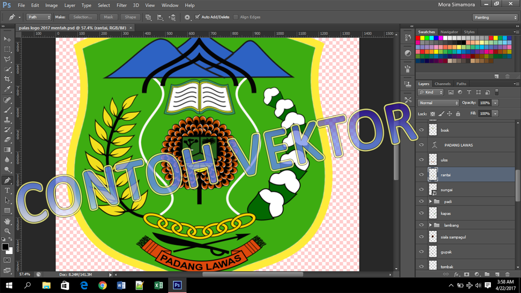Open the Image menu
The width and height of the screenshot is (521, 293).
[x=51, y=5]
